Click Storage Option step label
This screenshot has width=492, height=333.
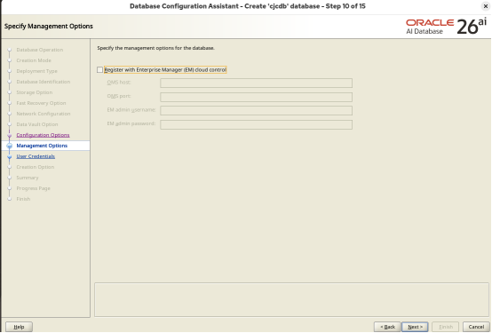pyautogui.click(x=35, y=92)
